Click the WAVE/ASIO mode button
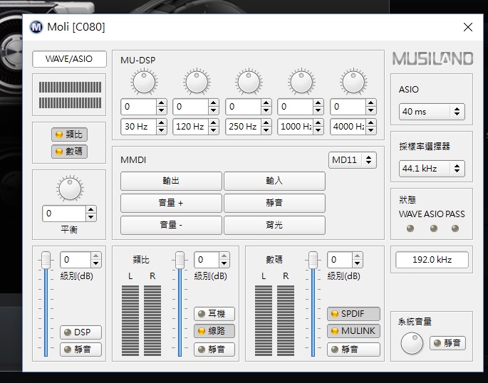Viewport: 488px width, 383px height. 69,59
